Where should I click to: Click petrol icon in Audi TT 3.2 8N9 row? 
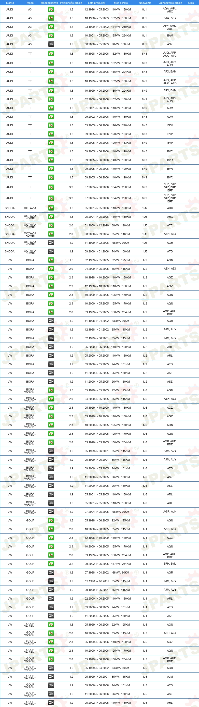click(51, 198)
